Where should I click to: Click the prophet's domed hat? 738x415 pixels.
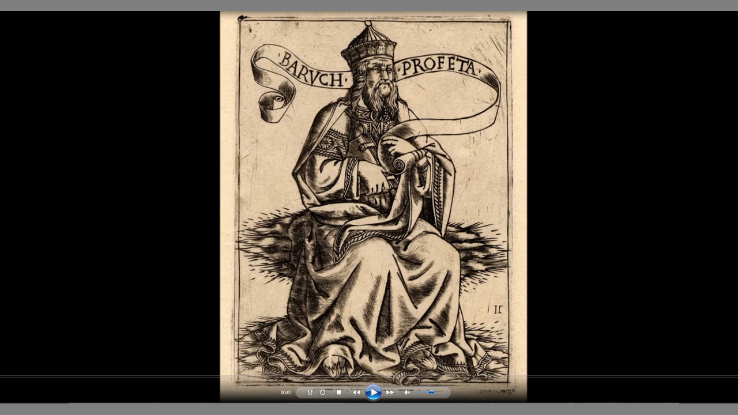coord(368,45)
